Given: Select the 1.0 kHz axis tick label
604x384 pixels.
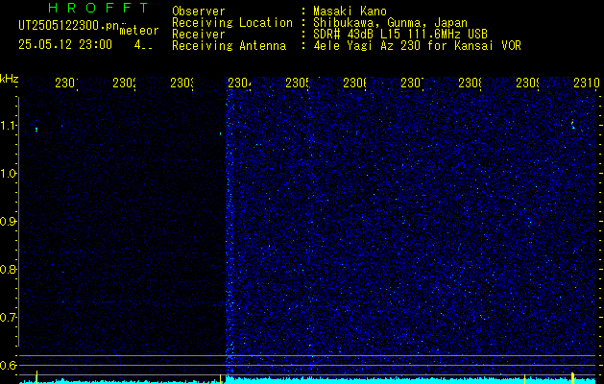Looking at the screenshot, I should click(8, 174).
